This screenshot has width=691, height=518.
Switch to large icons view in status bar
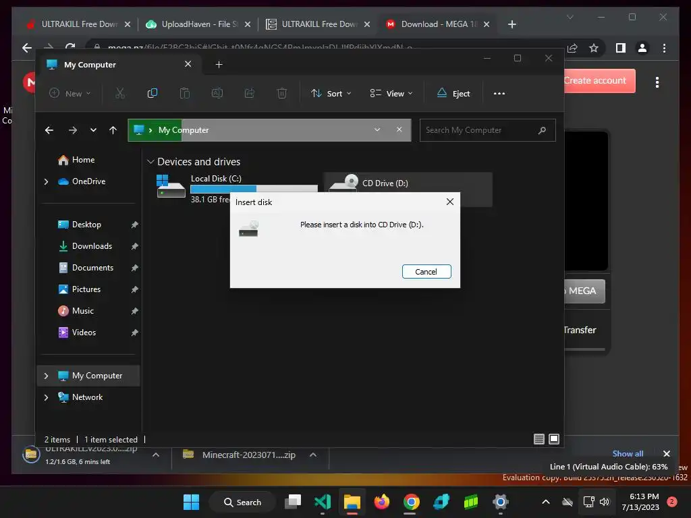tap(554, 439)
